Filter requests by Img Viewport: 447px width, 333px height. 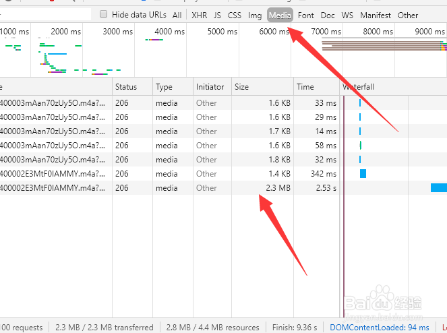pyautogui.click(x=255, y=15)
